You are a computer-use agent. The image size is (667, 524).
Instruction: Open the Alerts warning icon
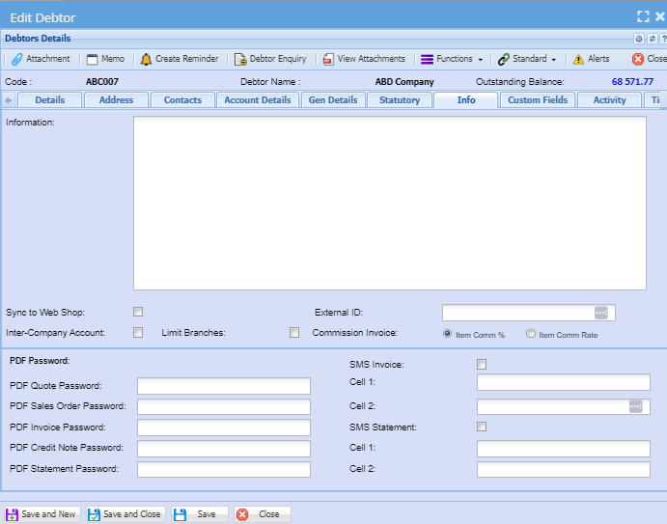[578, 59]
